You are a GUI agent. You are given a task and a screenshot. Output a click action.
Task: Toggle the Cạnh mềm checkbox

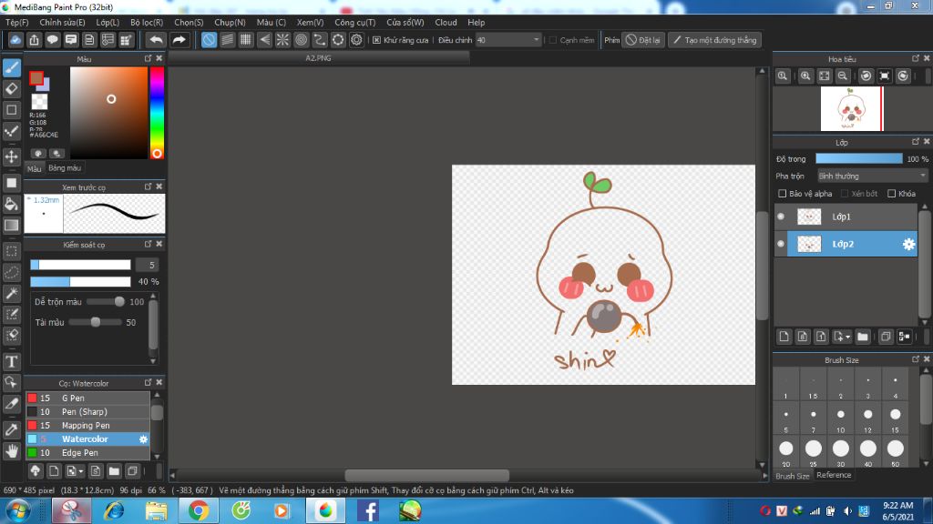[x=553, y=40]
